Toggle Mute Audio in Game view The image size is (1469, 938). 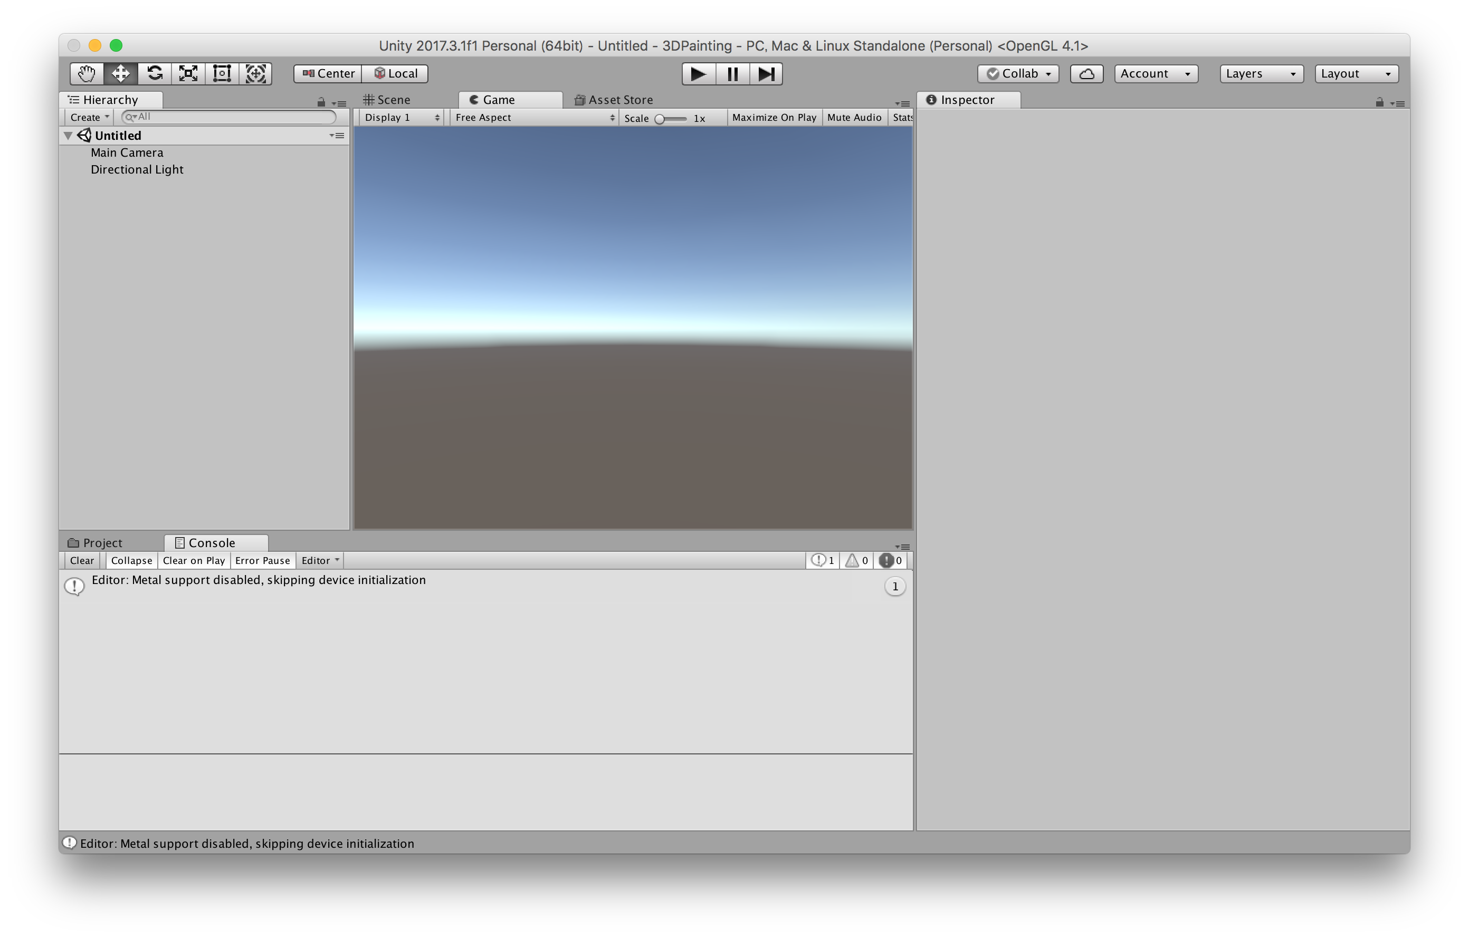coord(852,117)
